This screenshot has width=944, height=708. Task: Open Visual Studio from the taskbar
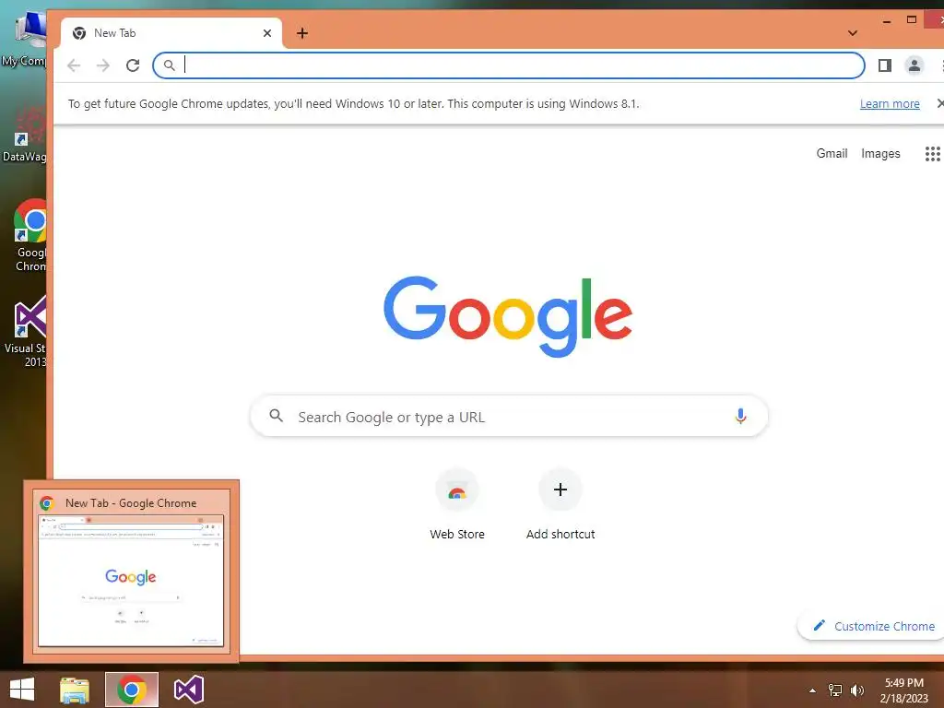click(188, 690)
